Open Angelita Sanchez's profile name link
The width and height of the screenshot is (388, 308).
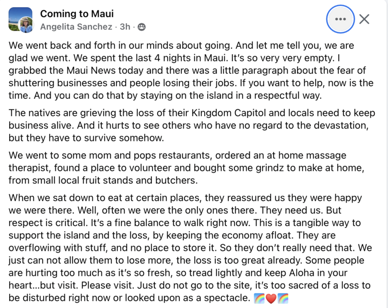point(76,27)
